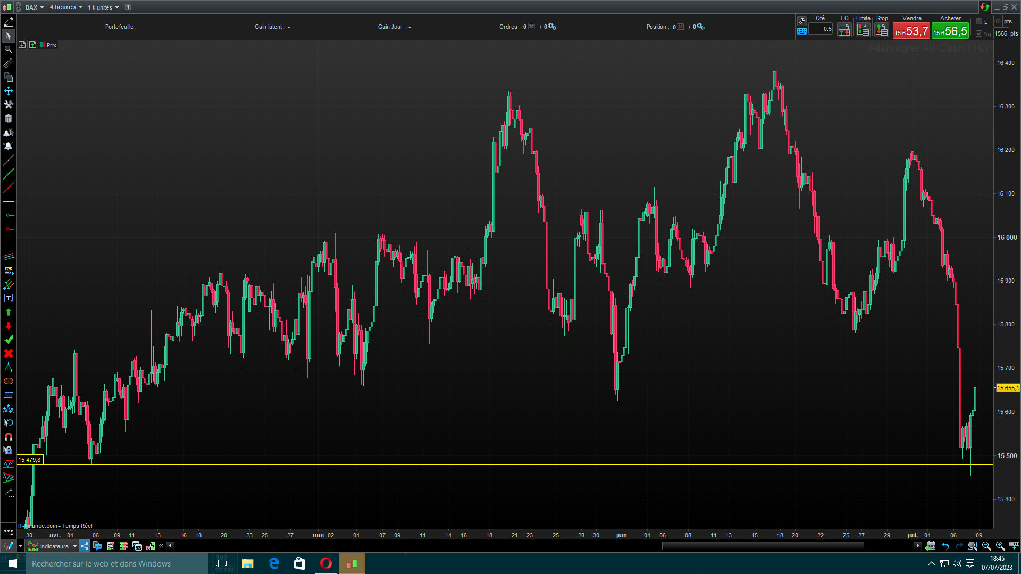
Task: Open the Stop order ticket icon
Action: click(882, 30)
